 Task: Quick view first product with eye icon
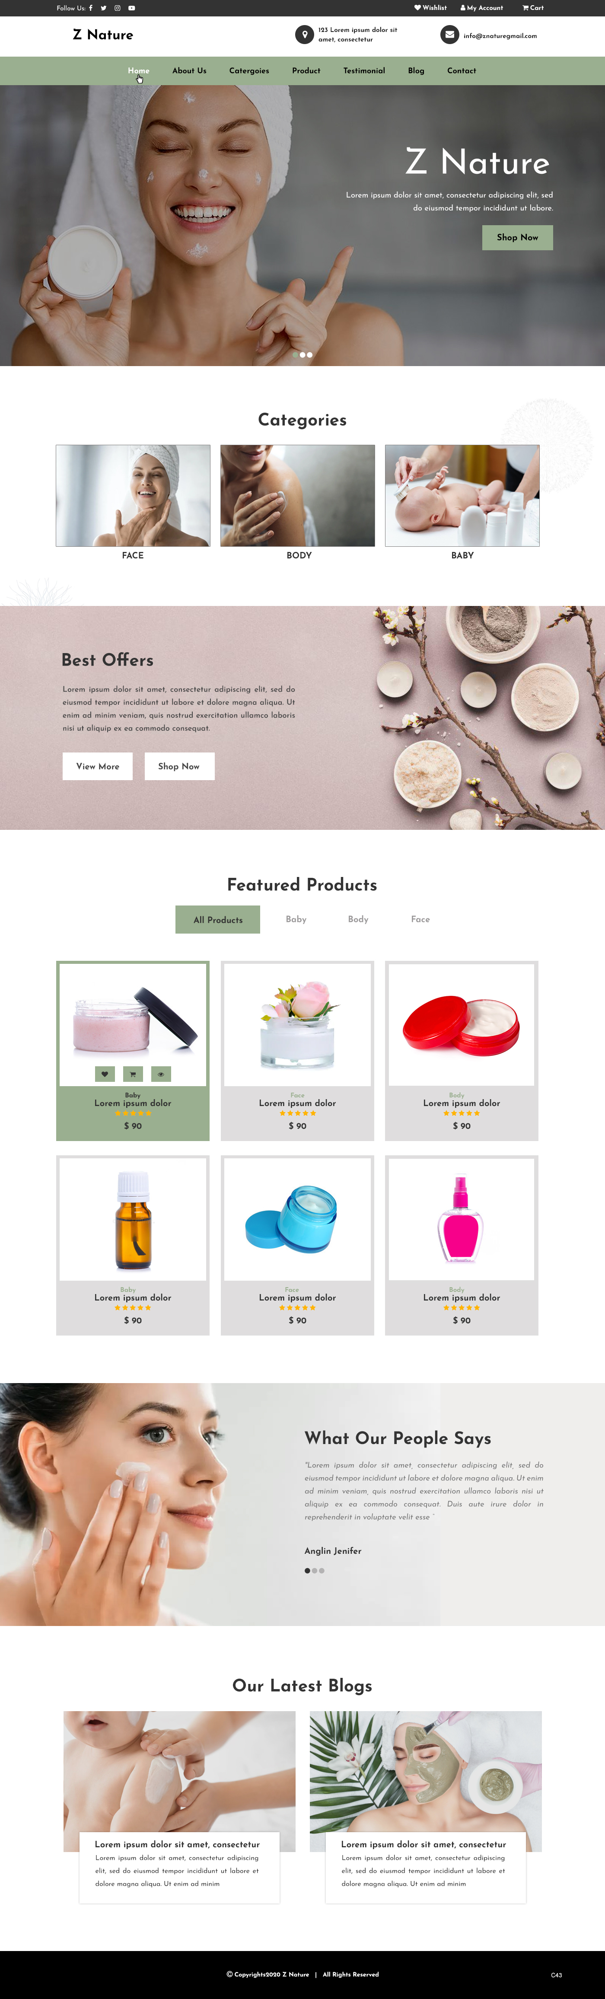coord(161,1074)
